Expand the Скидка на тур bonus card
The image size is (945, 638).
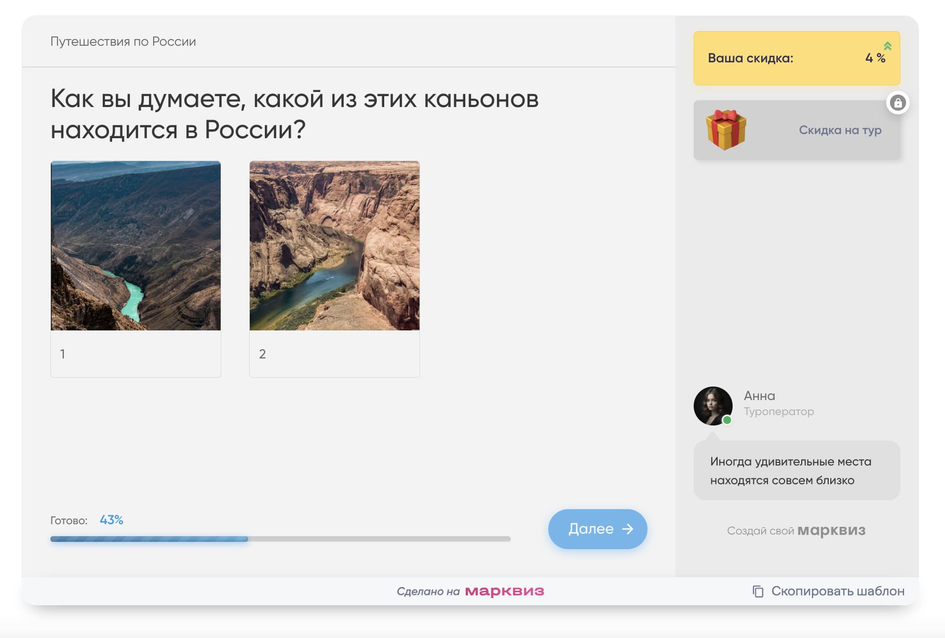(797, 130)
